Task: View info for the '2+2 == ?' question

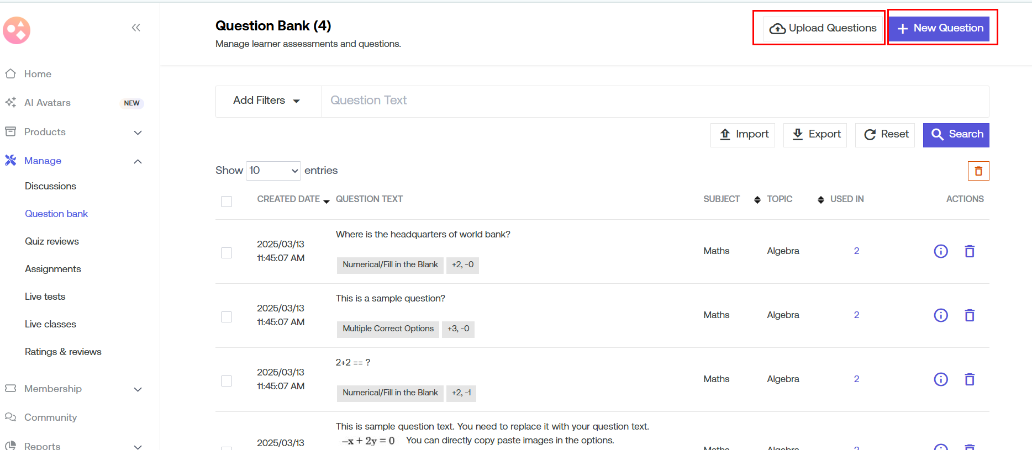Action: (940, 379)
